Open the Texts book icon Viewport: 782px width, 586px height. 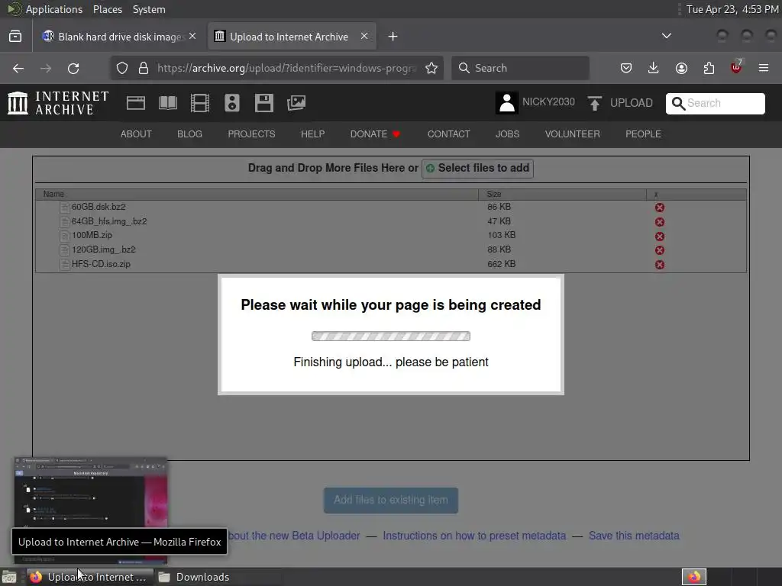167,103
